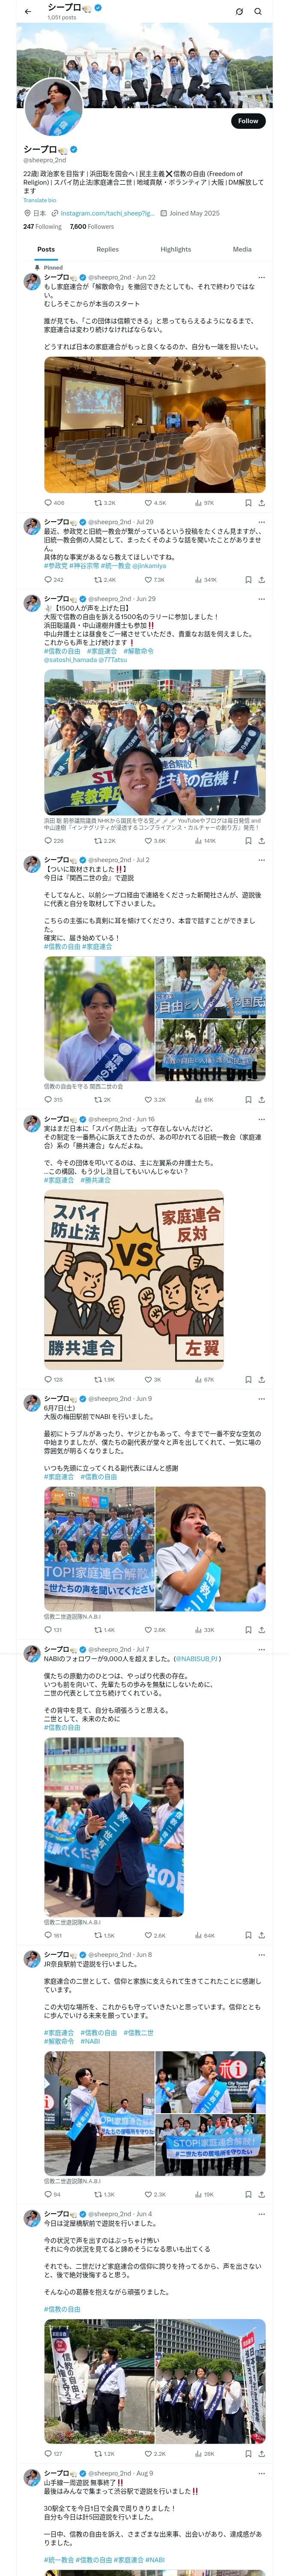This screenshot has width=289, height=2576.
Task: Expand the three-dot menu on Jul 29 post
Action: coord(261,522)
